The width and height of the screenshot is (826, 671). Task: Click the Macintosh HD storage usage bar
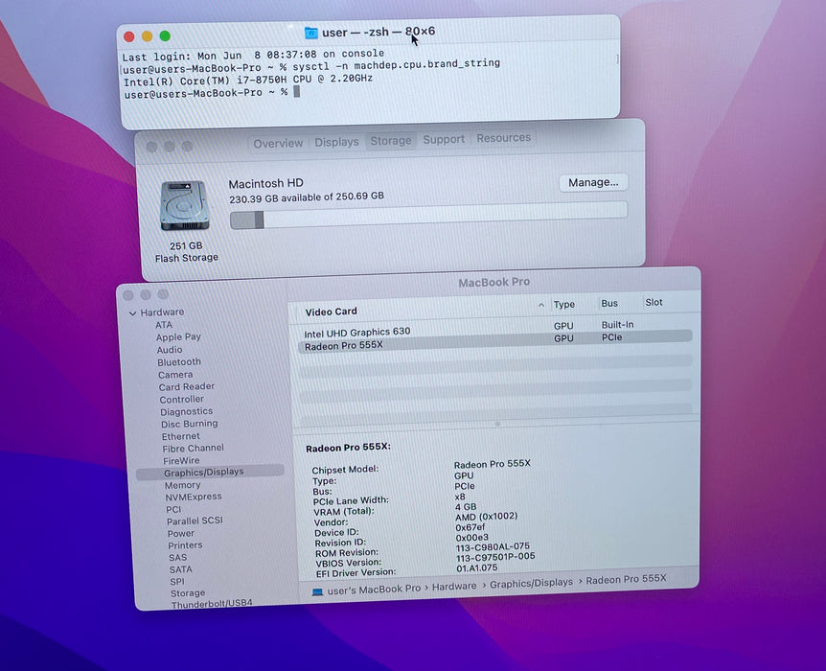428,215
